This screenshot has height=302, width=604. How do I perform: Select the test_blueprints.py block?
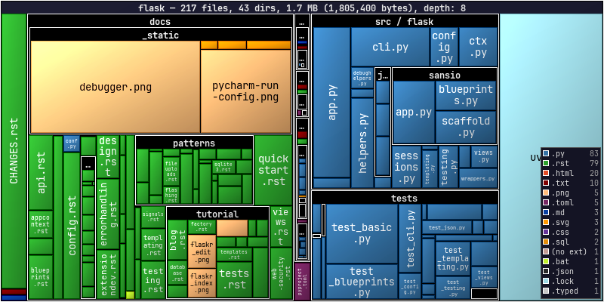[362, 282]
